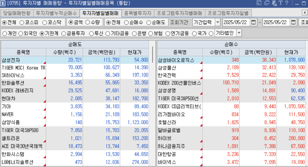This screenshot has width=308, height=167.
Task: Click 종목명 header in 순매도 table
Action: click(23, 52)
